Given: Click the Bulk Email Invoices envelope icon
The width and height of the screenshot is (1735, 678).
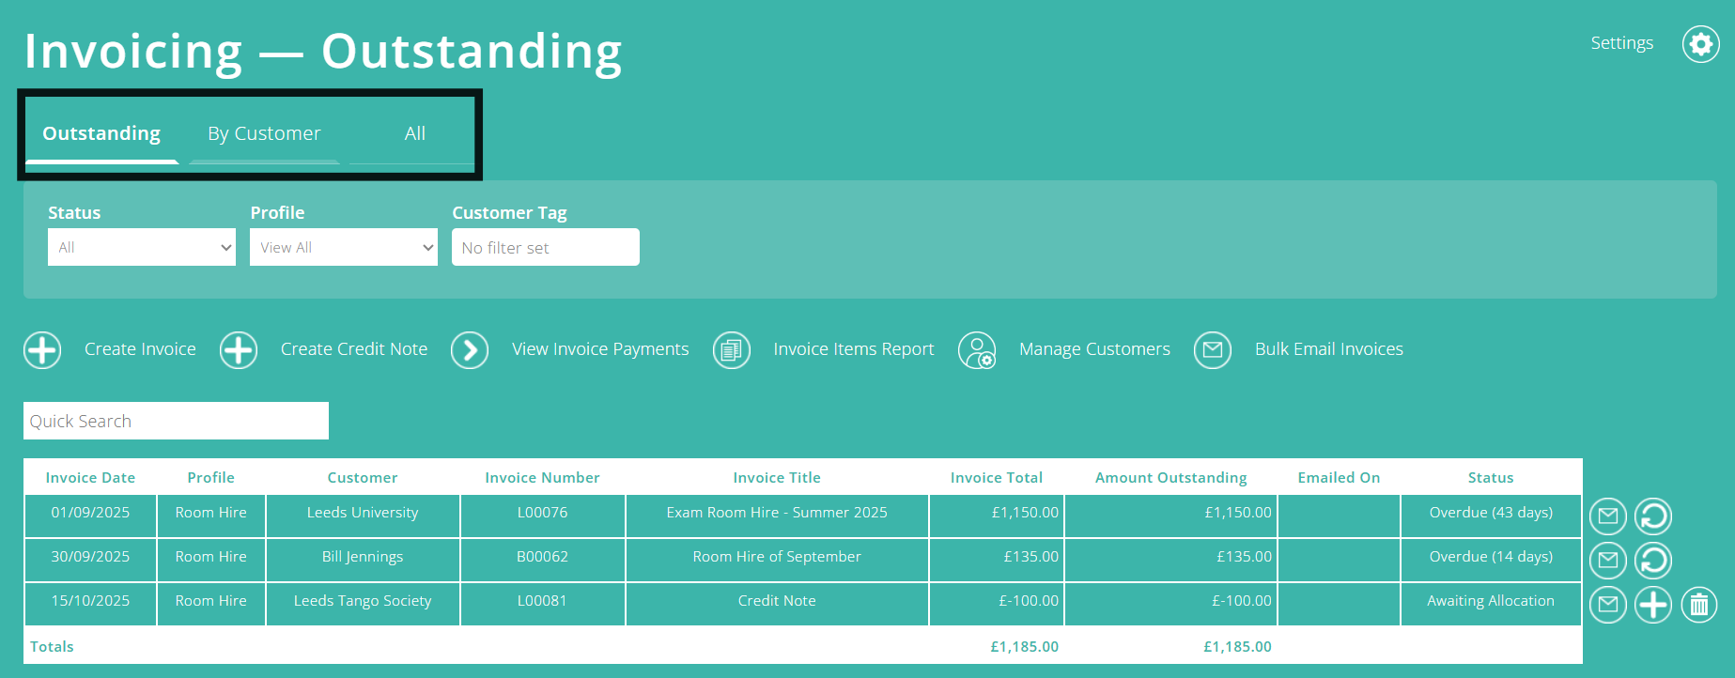Looking at the screenshot, I should pos(1213,350).
